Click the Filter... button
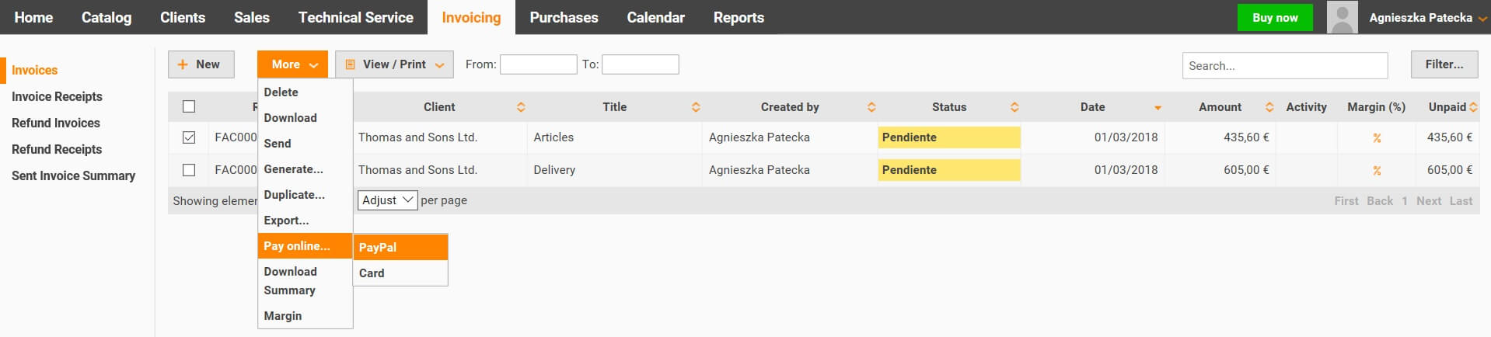The image size is (1491, 337). tap(1444, 64)
